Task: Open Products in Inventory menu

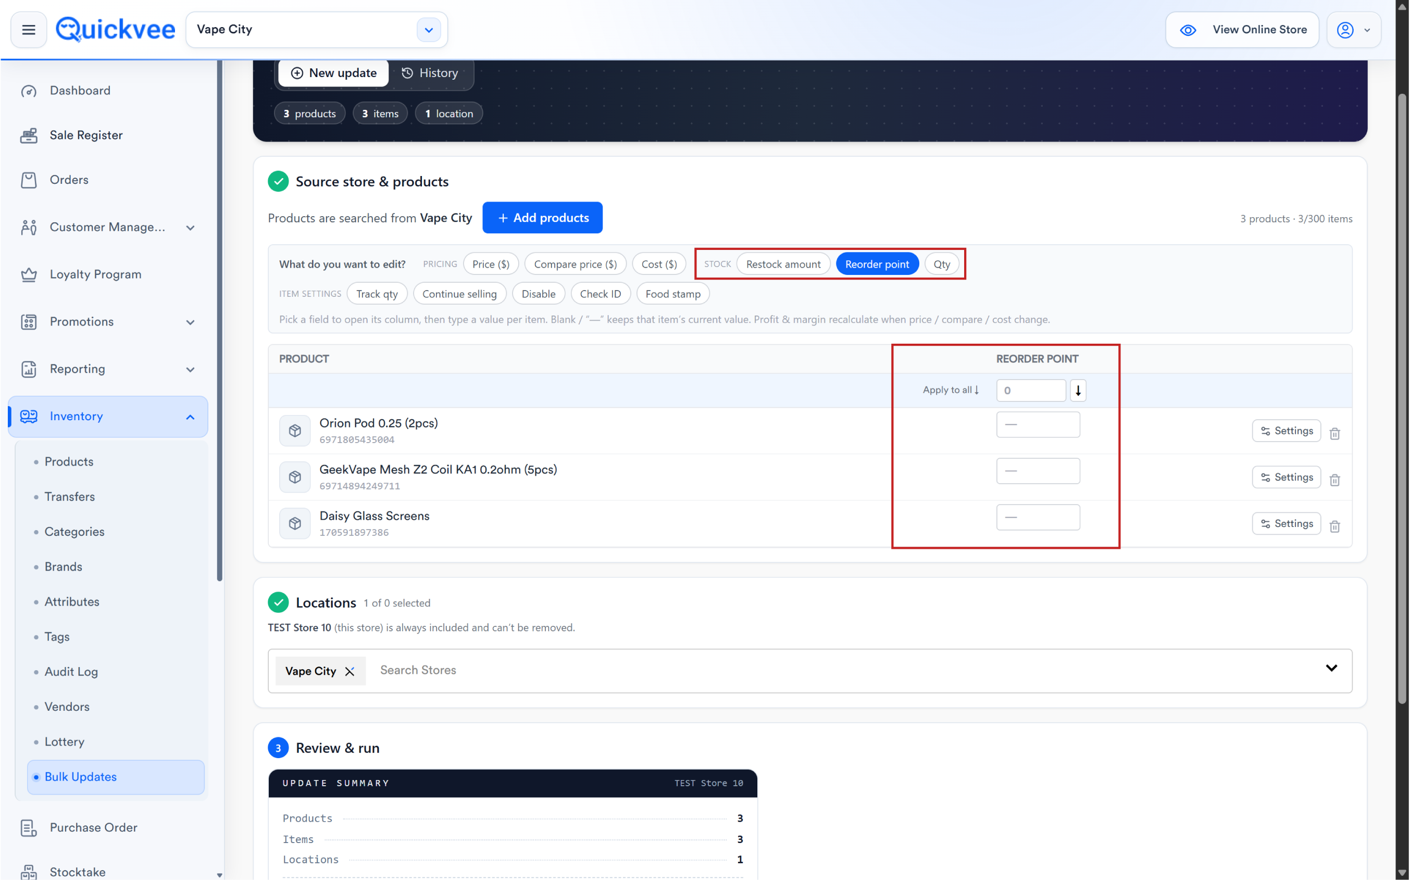Action: pyautogui.click(x=69, y=461)
